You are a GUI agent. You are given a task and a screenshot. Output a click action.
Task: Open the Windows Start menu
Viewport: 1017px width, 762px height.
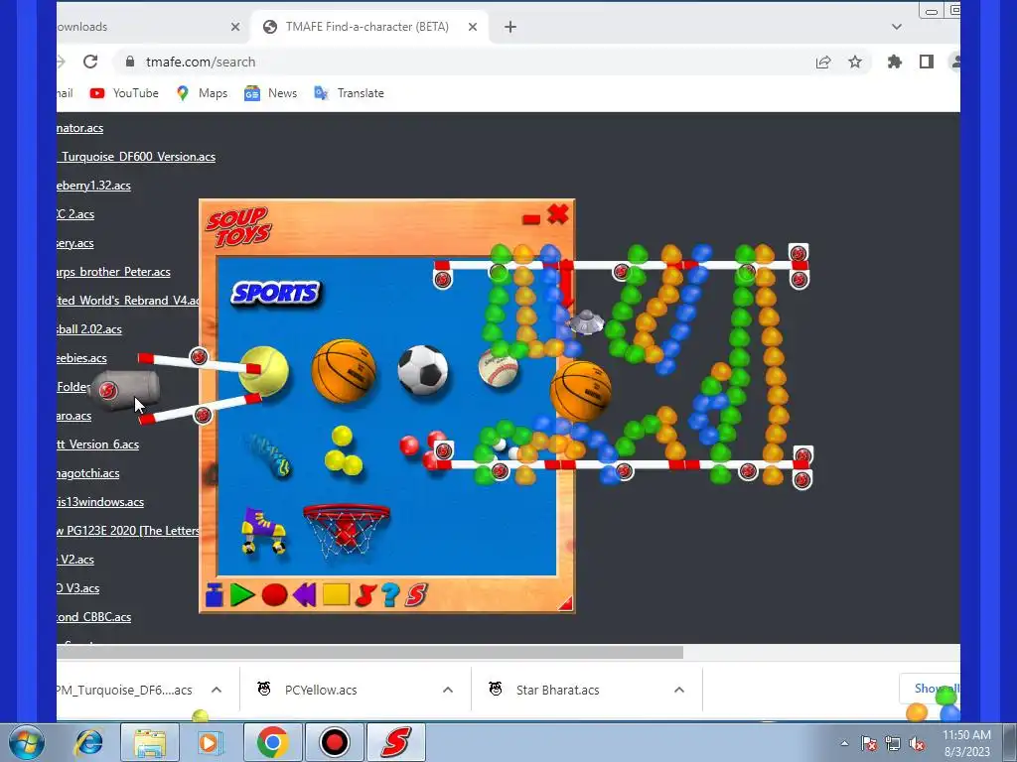click(27, 742)
